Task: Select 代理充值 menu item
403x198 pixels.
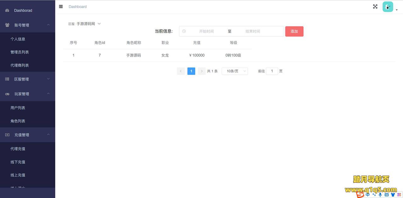Action: pos(18,149)
